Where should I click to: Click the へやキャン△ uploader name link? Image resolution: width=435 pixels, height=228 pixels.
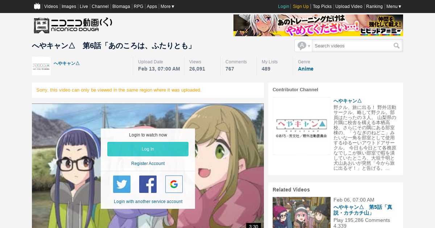coord(67,63)
